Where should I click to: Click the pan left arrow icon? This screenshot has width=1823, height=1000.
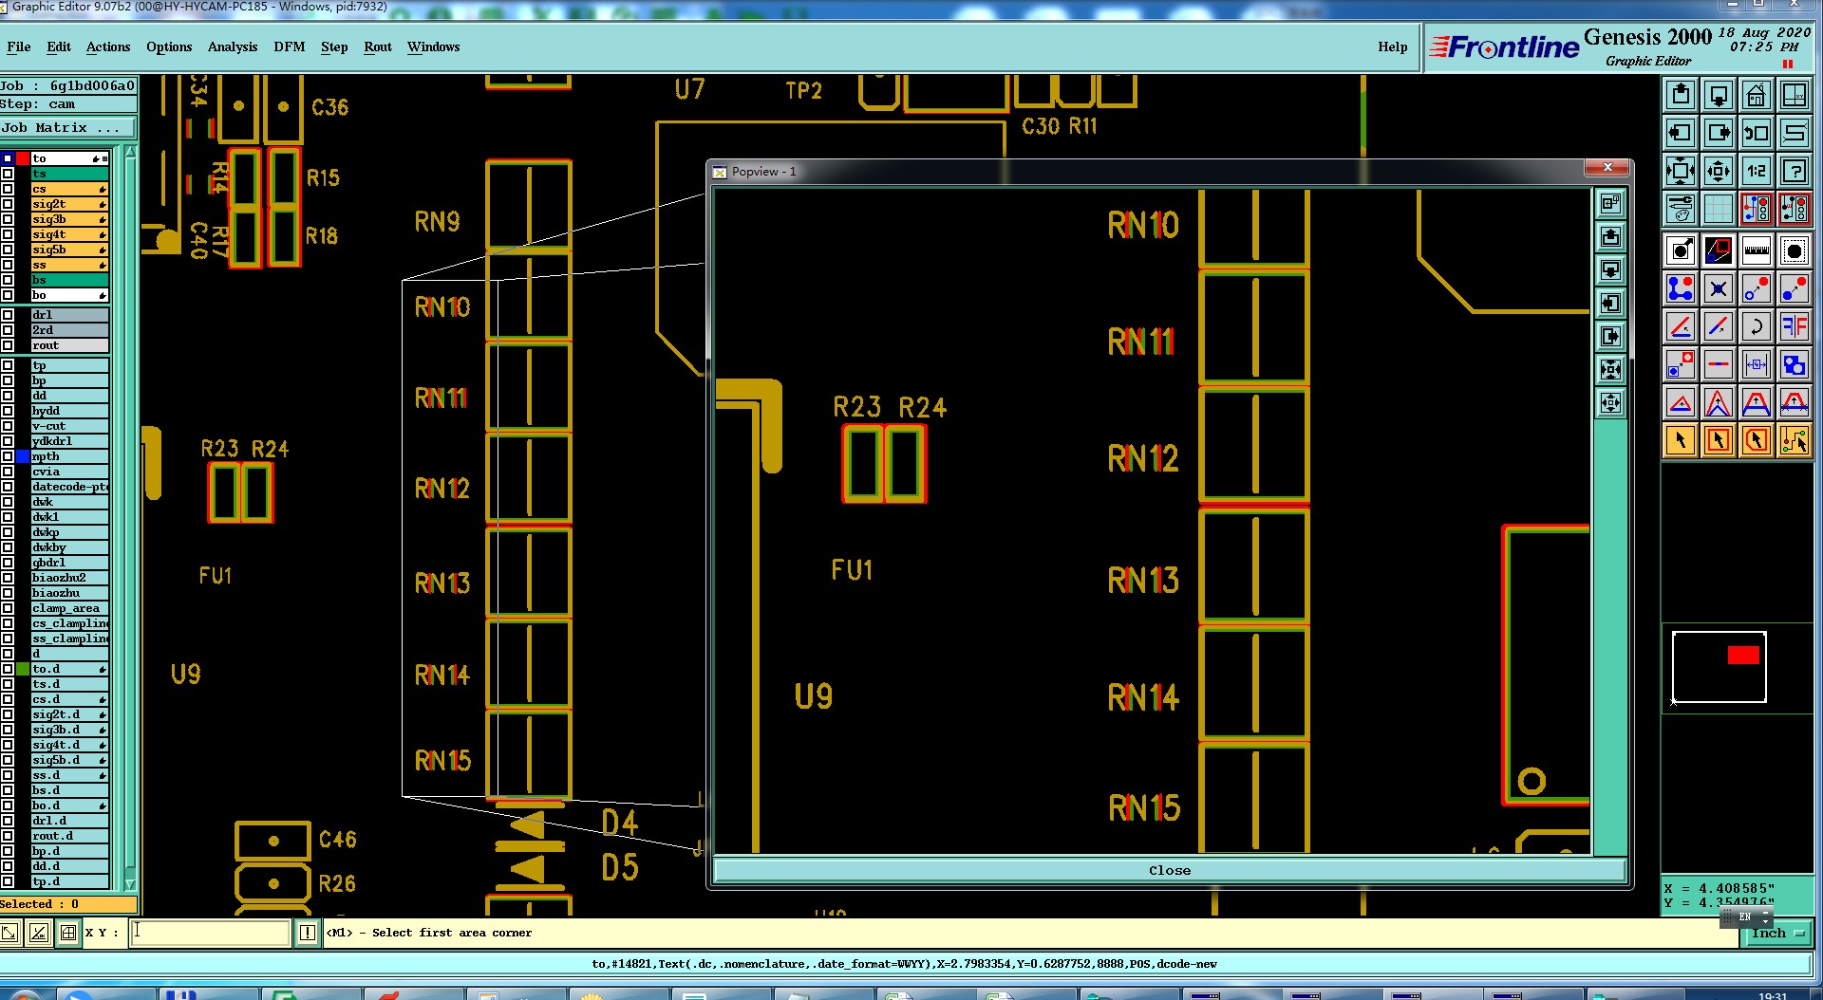(1681, 133)
